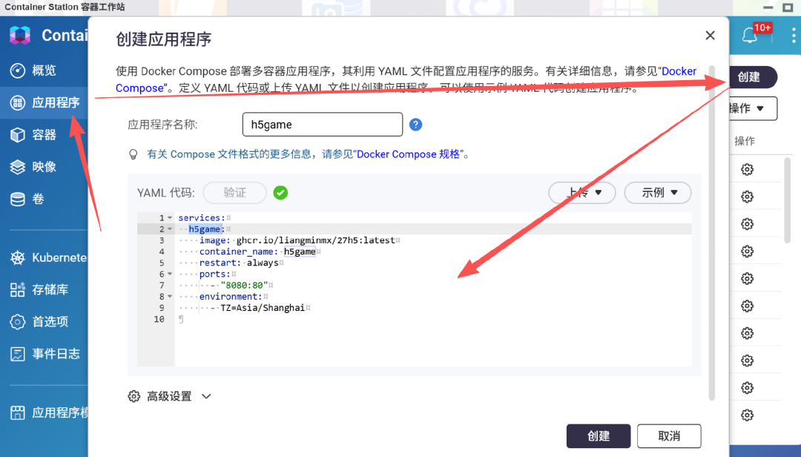Click the 容器 cube icon
Screen dimensions: 801x457
17,135
